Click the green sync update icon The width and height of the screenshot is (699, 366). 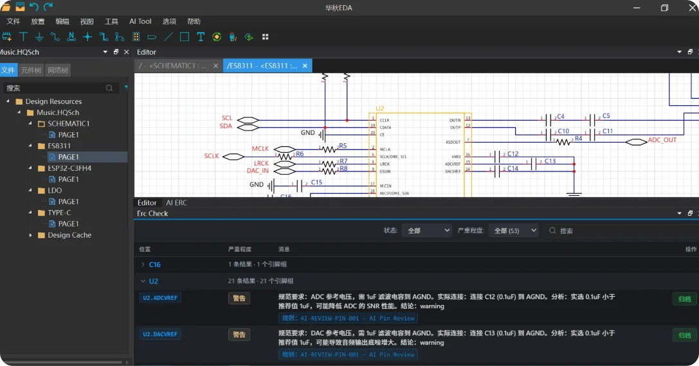click(217, 37)
